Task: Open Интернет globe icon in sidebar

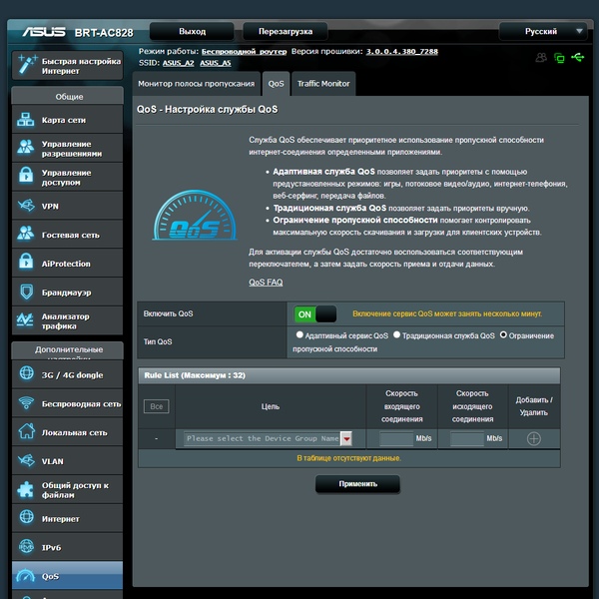Action: tap(26, 517)
